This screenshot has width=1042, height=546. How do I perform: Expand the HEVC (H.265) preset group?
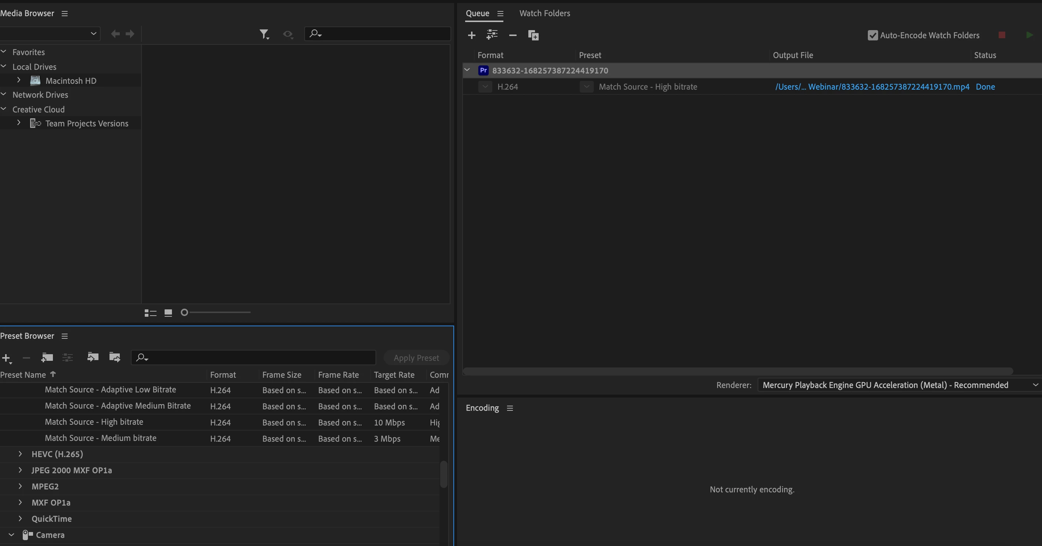click(x=20, y=454)
